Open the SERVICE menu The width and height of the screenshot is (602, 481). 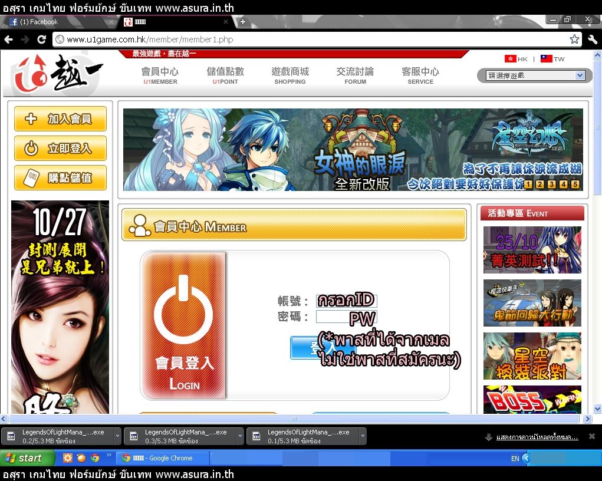tap(420, 75)
